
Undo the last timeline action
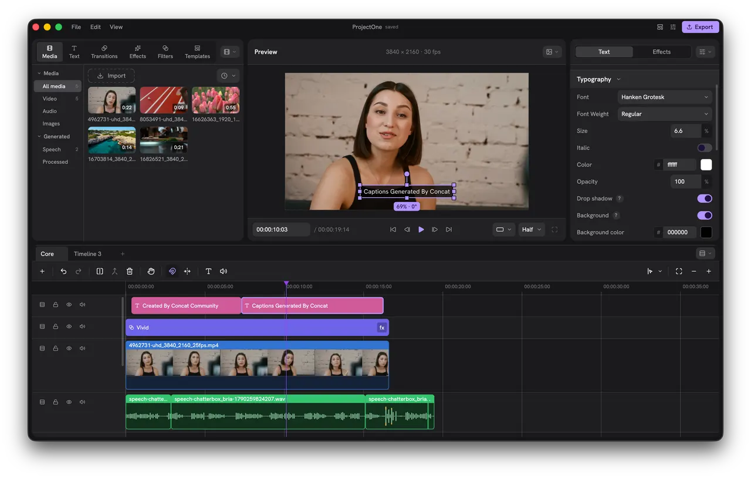(x=63, y=271)
